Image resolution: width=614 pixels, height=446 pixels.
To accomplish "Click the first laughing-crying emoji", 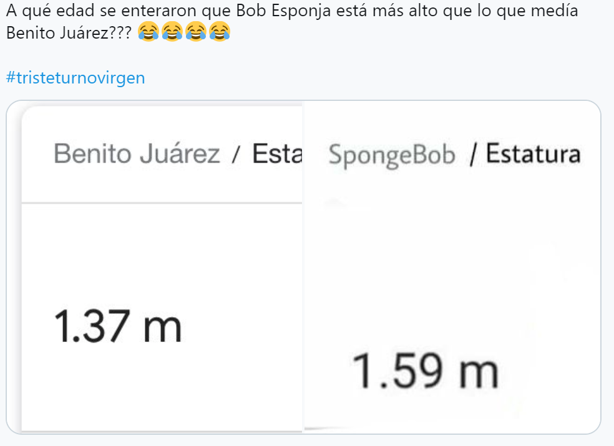I will 149,31.
